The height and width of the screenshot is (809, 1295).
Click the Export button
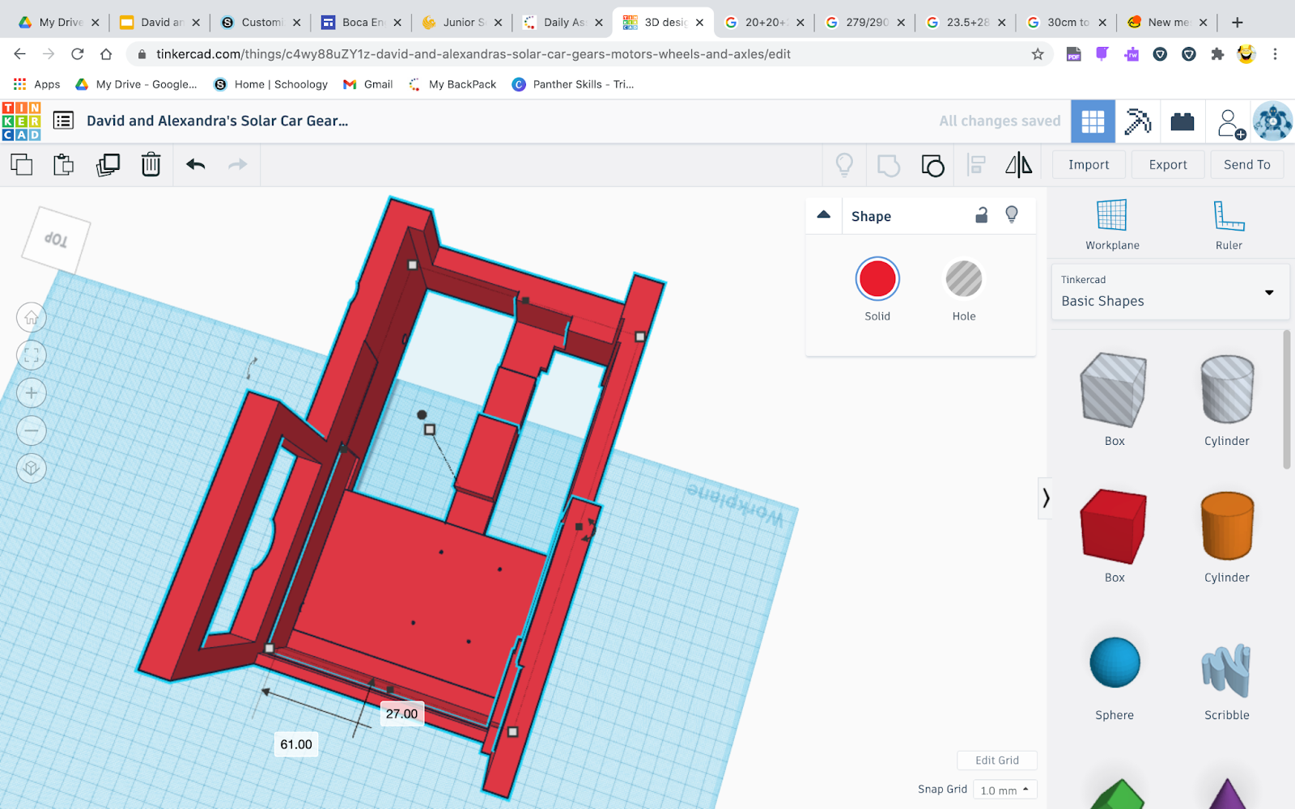point(1167,165)
